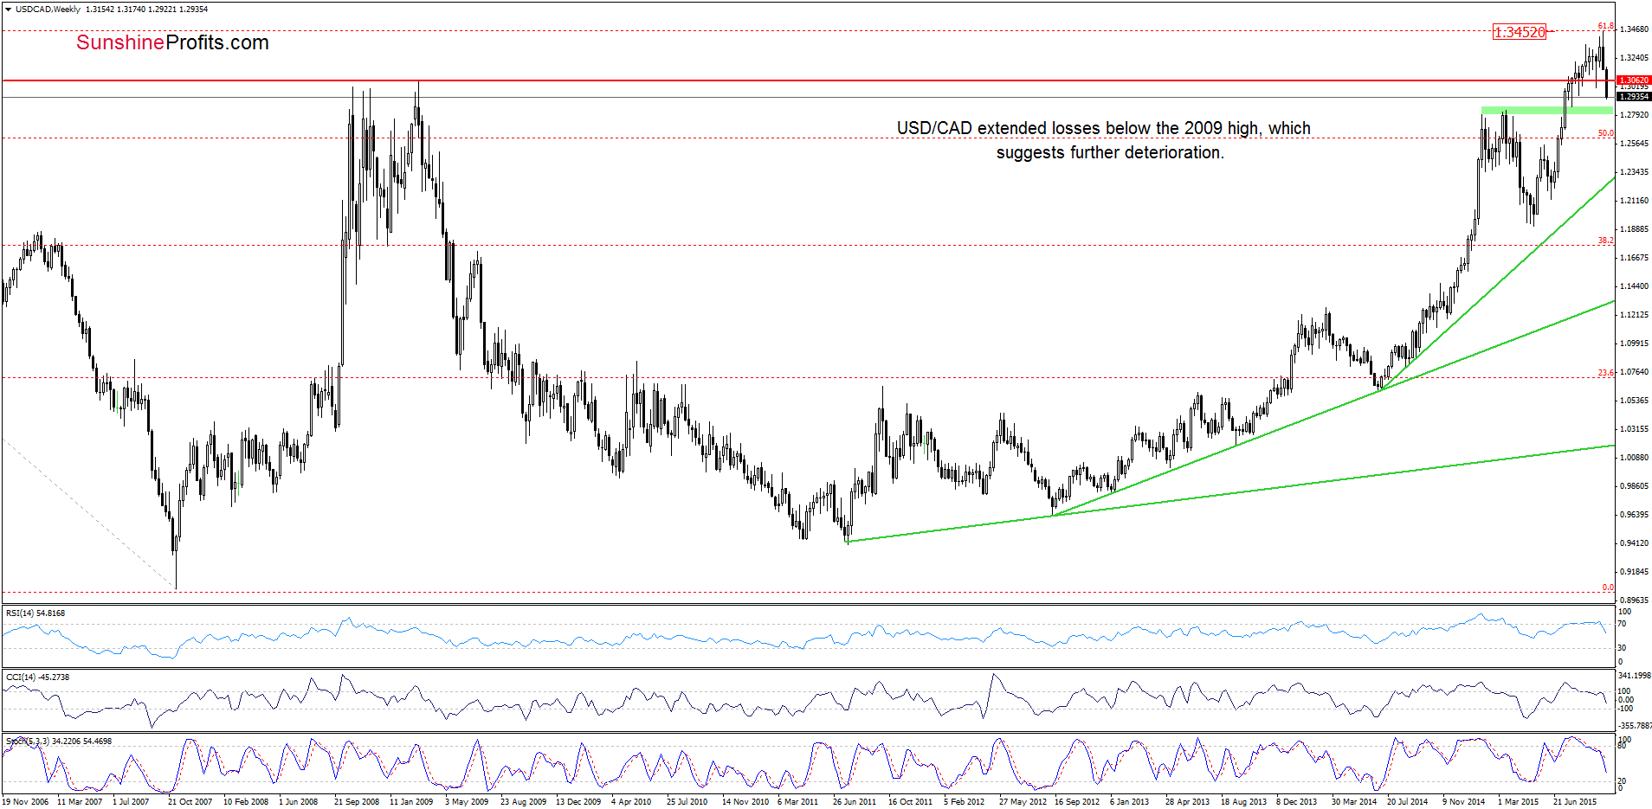Click the 13 Dec 2009 date label
Screen dimensions: 1652x809
click(x=578, y=802)
